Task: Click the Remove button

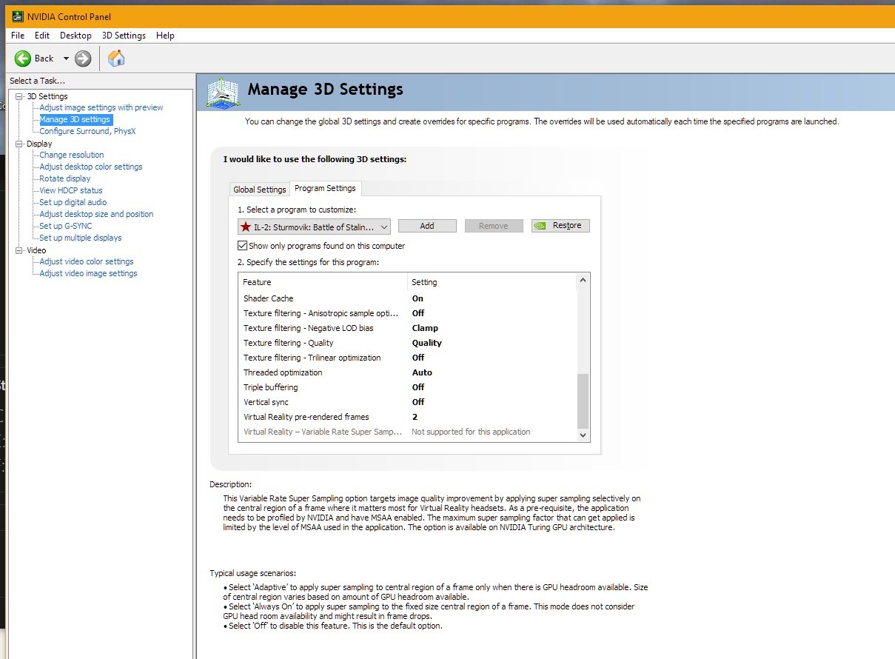Action: click(494, 226)
